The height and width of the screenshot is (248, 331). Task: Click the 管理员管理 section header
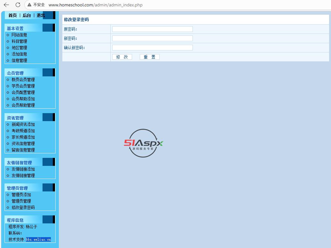point(17,188)
